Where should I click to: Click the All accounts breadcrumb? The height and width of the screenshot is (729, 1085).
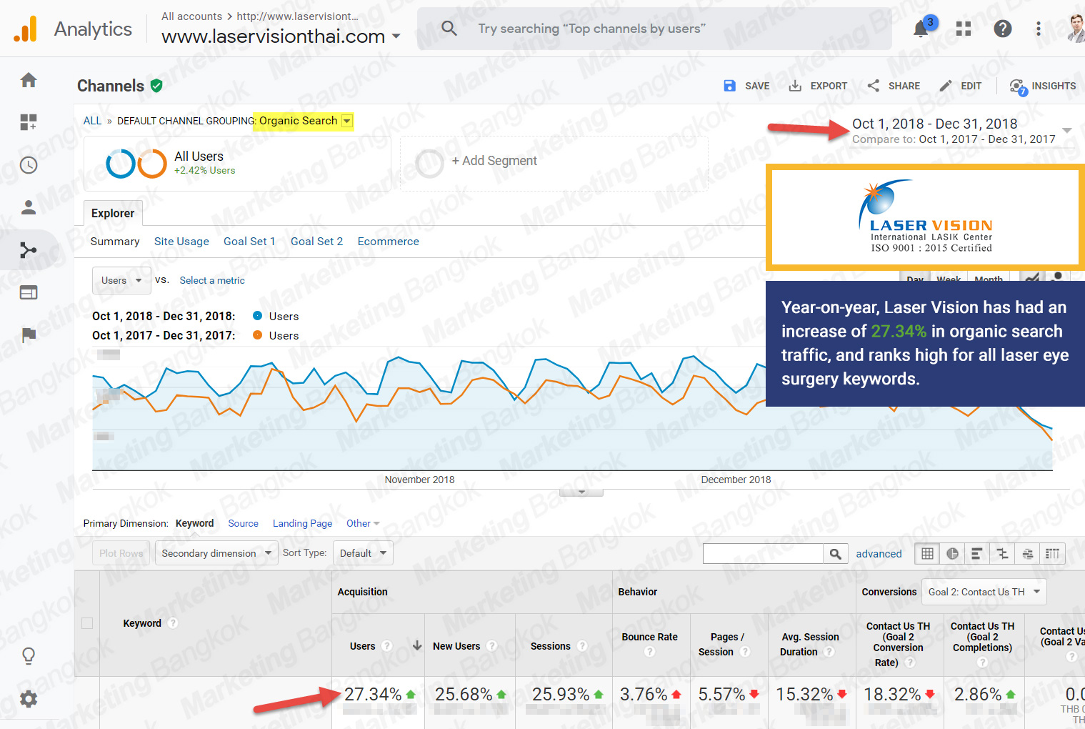pos(191,16)
